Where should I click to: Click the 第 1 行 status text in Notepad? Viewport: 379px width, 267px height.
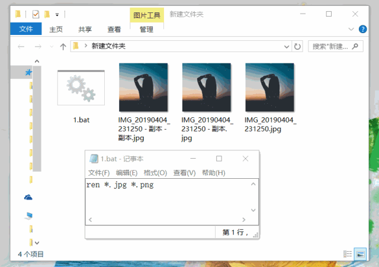pos(235,232)
